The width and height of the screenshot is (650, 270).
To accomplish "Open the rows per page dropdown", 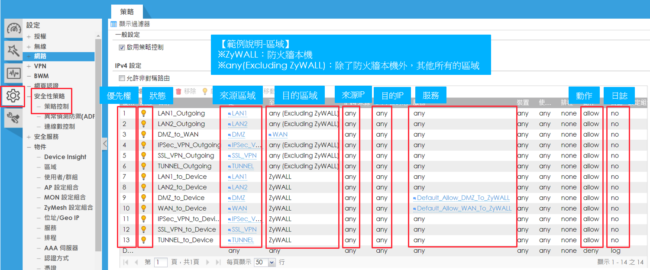I will pos(272,262).
